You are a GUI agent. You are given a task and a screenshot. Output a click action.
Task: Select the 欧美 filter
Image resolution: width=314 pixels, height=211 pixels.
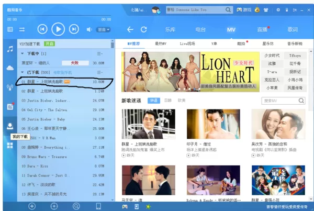tap(182, 101)
